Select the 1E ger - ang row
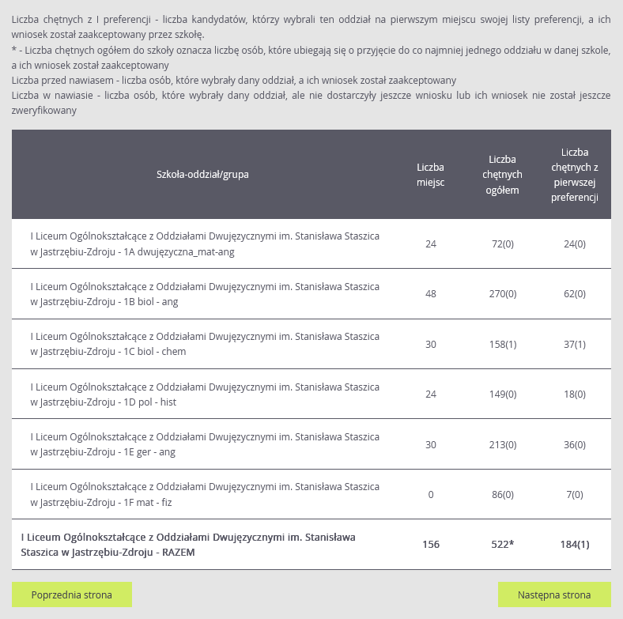 [205, 444]
